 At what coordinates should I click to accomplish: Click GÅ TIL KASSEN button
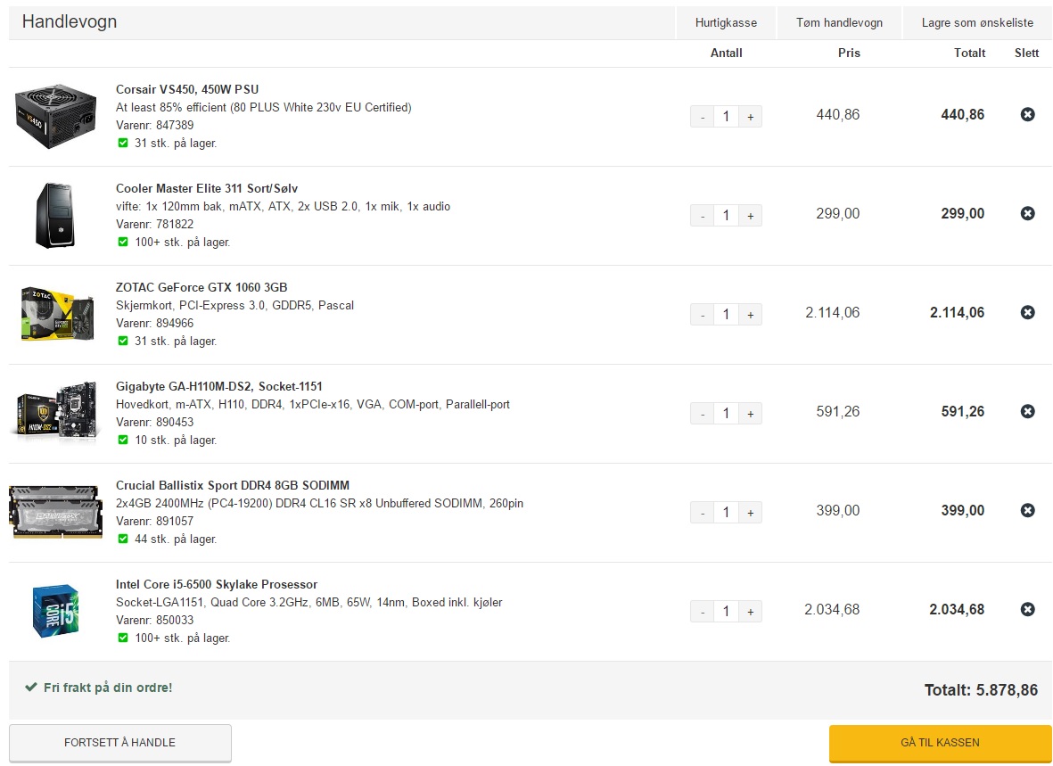940,743
